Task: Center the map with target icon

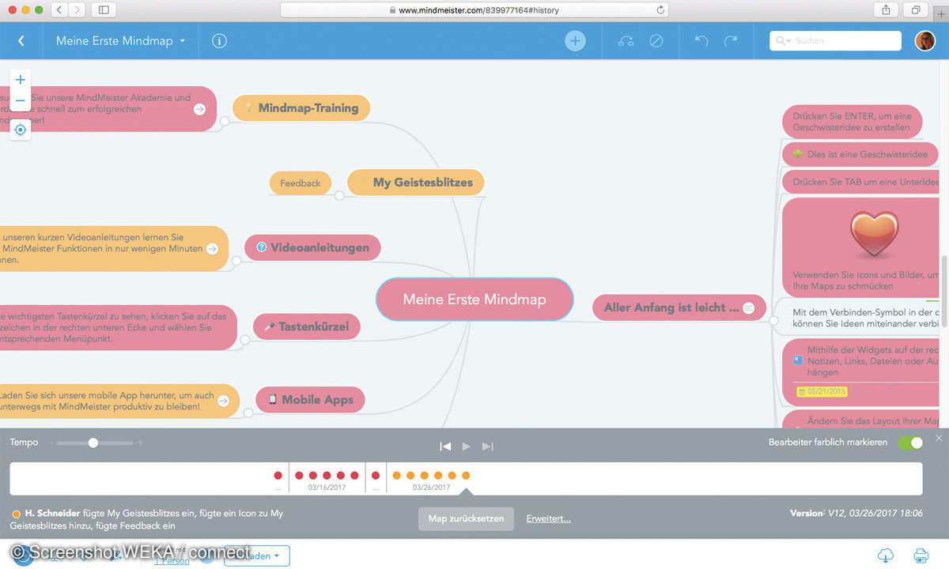Action: (x=21, y=130)
